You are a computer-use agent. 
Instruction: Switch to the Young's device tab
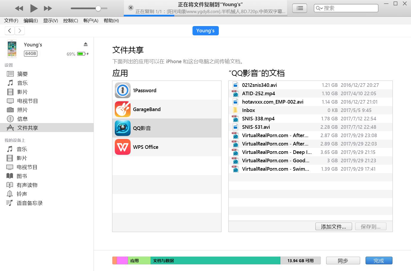click(205, 31)
